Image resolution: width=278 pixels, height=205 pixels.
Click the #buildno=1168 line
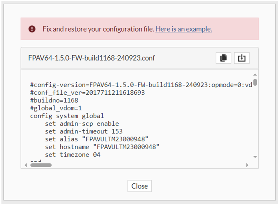pos(54,100)
